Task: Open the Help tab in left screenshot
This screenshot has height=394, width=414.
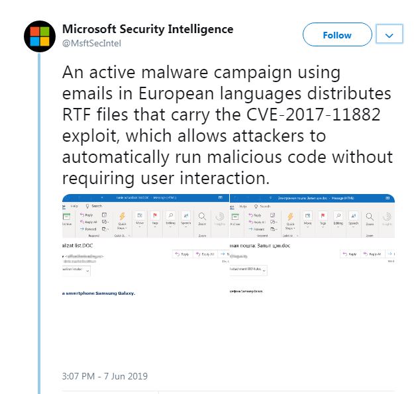Action: pyautogui.click(x=74, y=206)
